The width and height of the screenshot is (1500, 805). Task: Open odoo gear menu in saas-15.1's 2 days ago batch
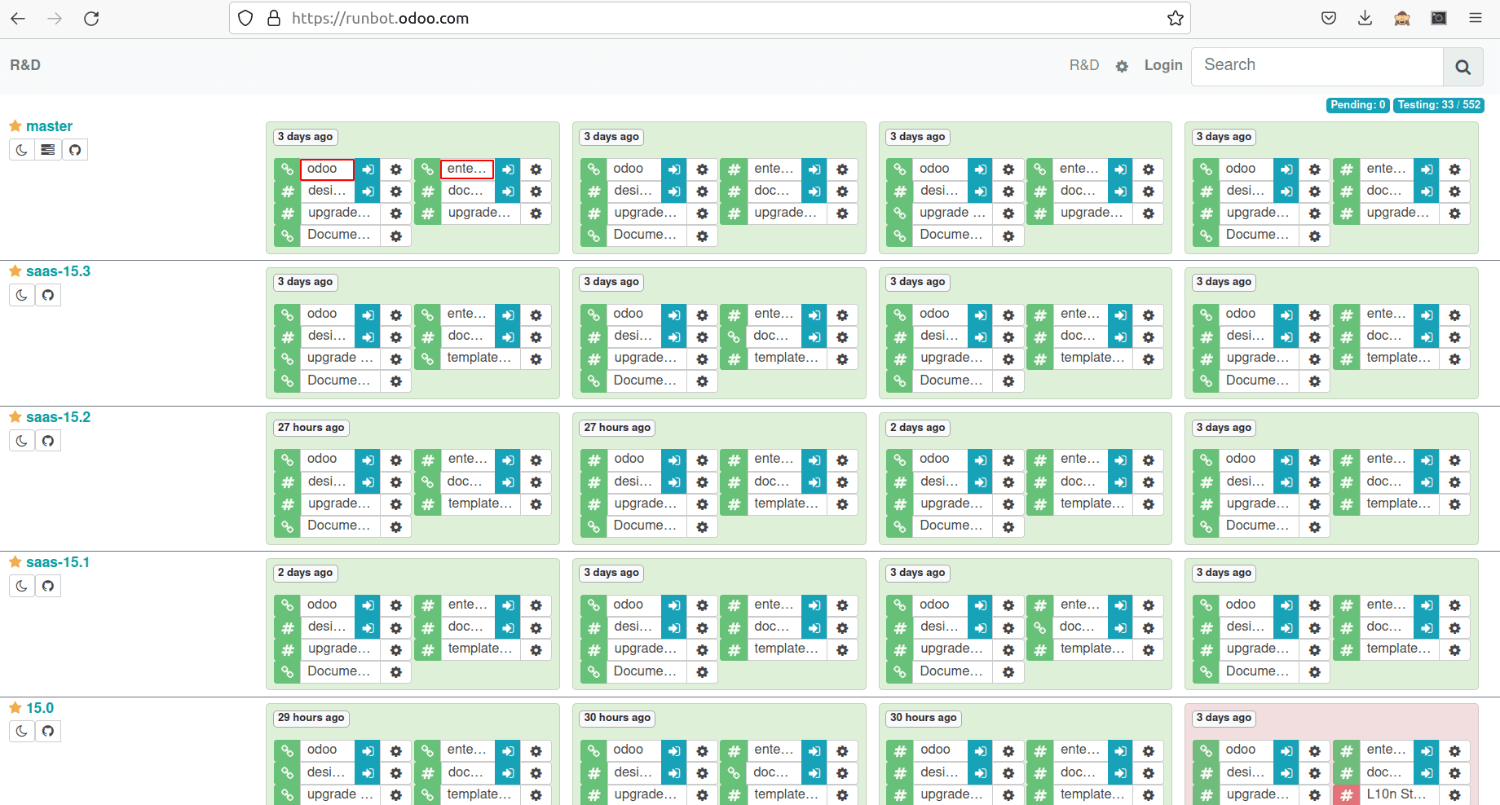tap(396, 605)
